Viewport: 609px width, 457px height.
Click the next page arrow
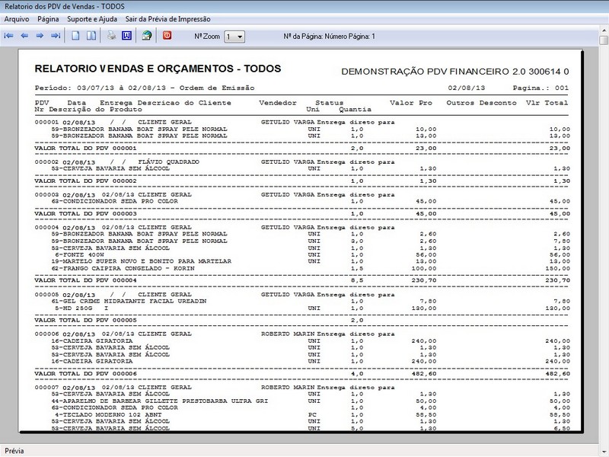click(x=40, y=36)
